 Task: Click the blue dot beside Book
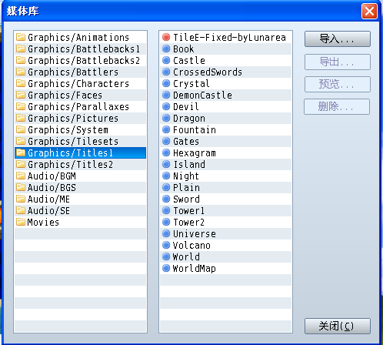click(x=166, y=49)
